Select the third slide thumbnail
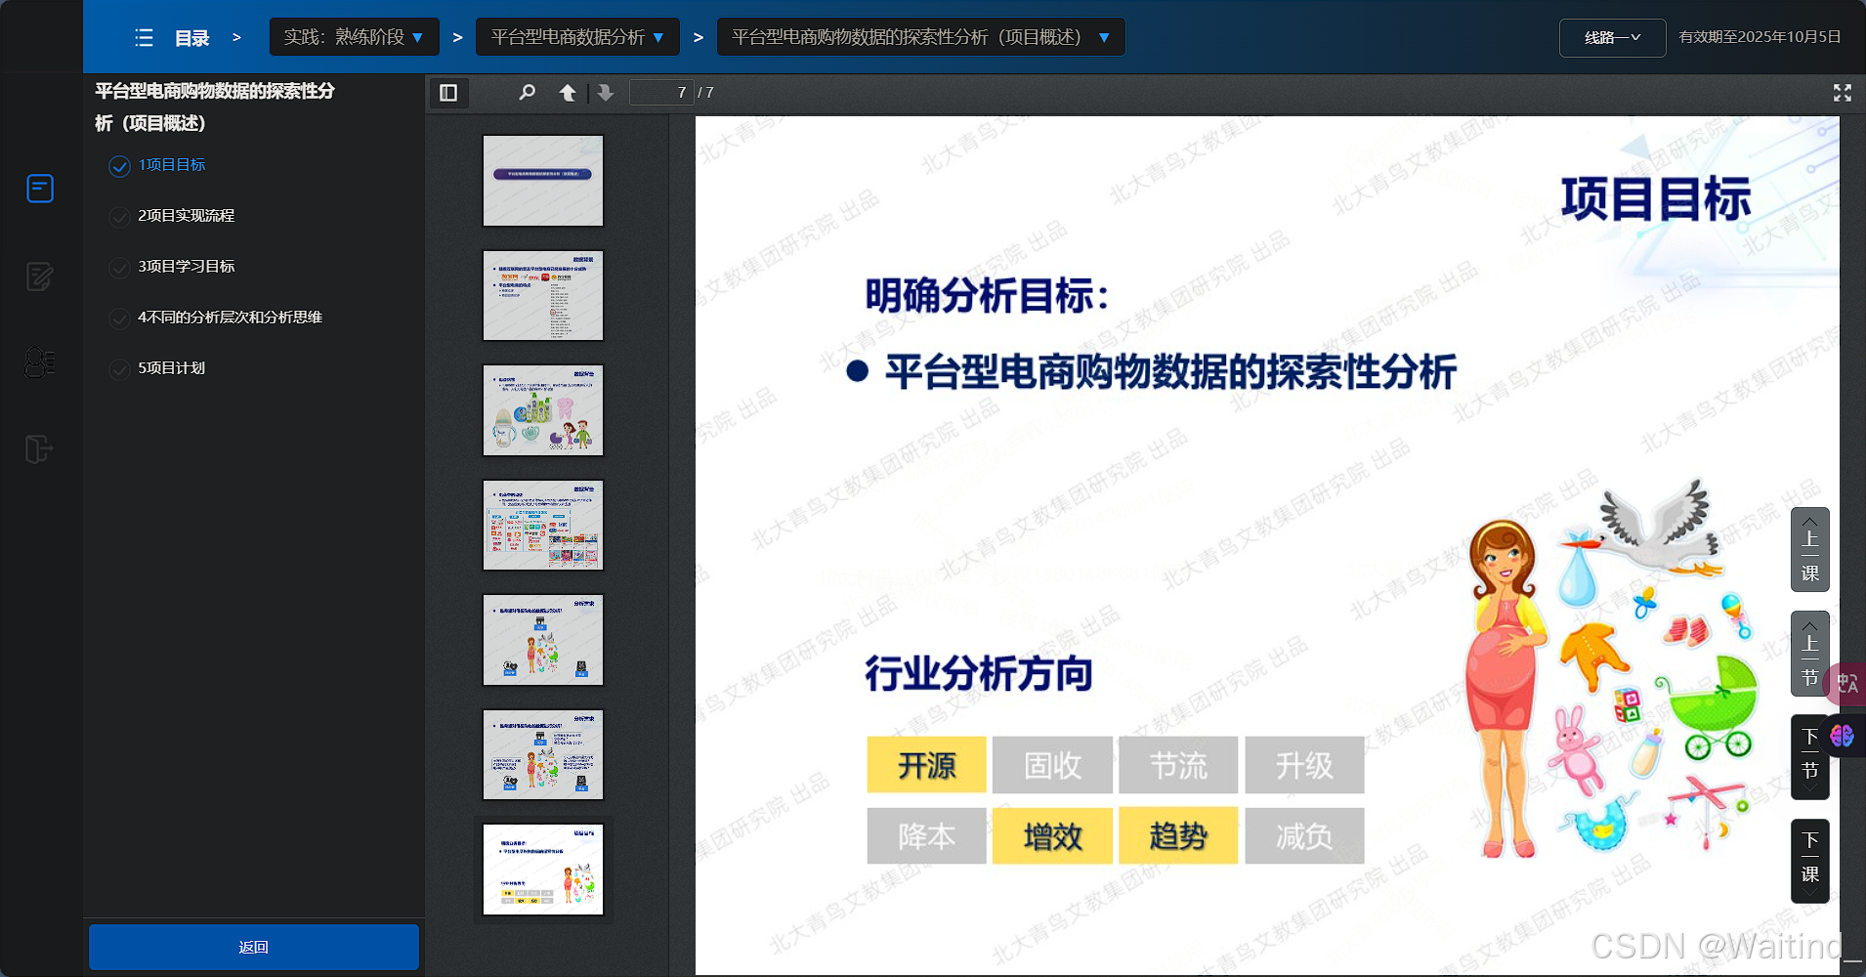Viewport: 1866px width, 977px height. pos(543,410)
